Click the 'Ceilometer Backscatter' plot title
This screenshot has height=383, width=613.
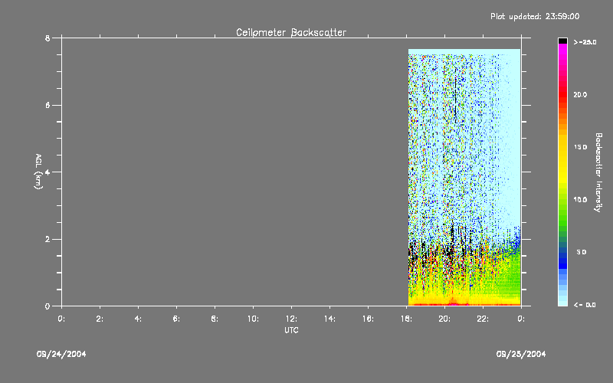[291, 32]
